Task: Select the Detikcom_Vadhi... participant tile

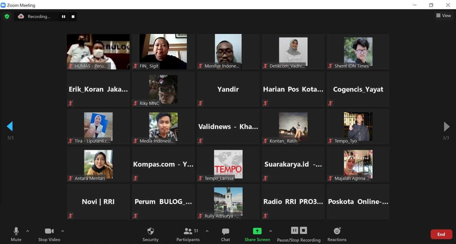Action: coord(293,52)
